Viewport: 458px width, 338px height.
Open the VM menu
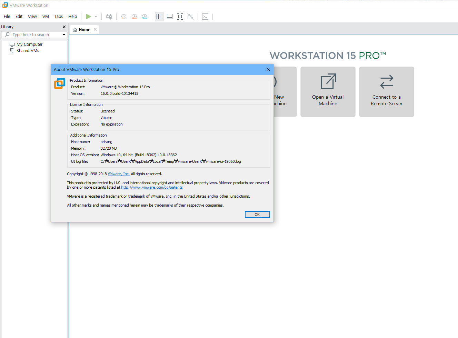tap(46, 17)
